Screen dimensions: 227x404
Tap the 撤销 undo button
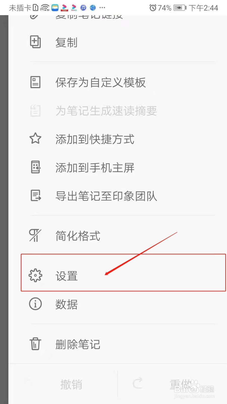[71, 384]
